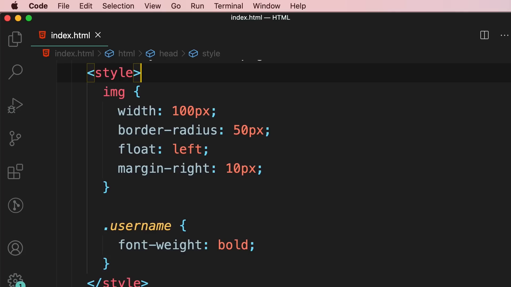Viewport: 511px width, 287px height.
Task: Click the head breadcrumb element icon
Action: coord(150,53)
